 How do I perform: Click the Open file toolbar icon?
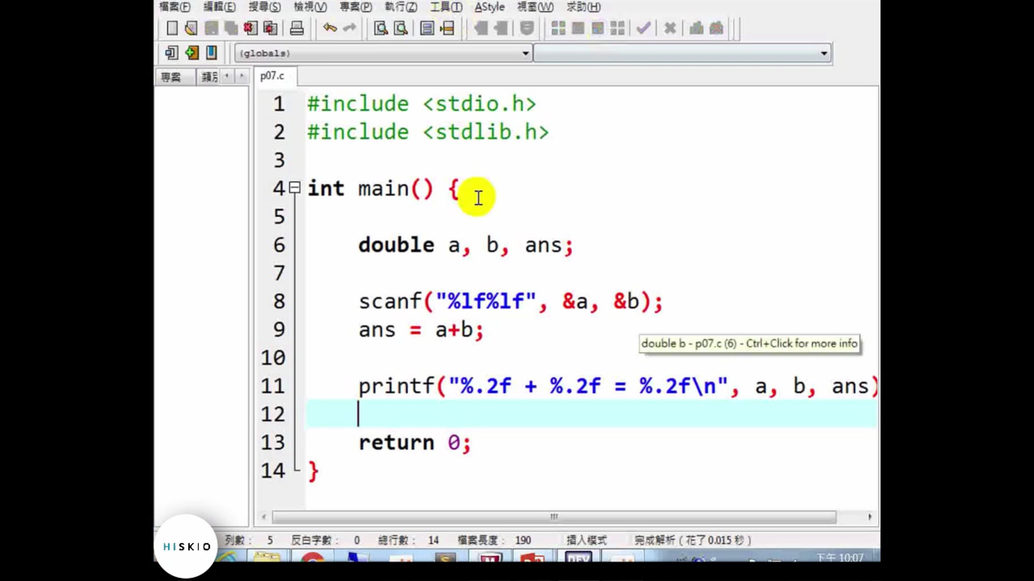pyautogui.click(x=191, y=28)
